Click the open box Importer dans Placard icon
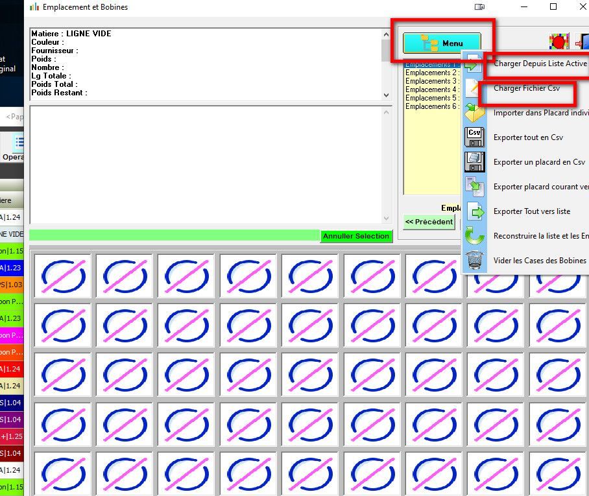The height and width of the screenshot is (496, 589). tap(474, 112)
